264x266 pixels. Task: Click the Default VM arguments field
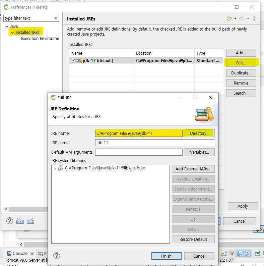[139, 152]
